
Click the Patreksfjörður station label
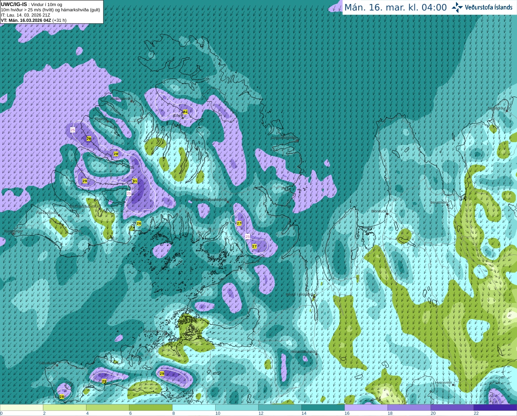tap(48, 212)
